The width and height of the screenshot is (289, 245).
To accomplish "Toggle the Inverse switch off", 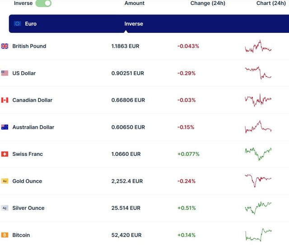I will pyautogui.click(x=43, y=3).
